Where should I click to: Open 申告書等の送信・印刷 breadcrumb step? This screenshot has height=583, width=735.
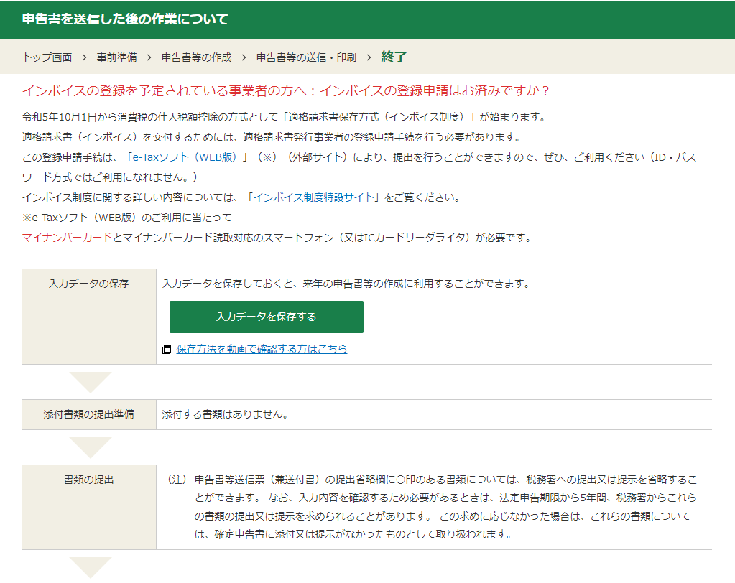(x=306, y=57)
